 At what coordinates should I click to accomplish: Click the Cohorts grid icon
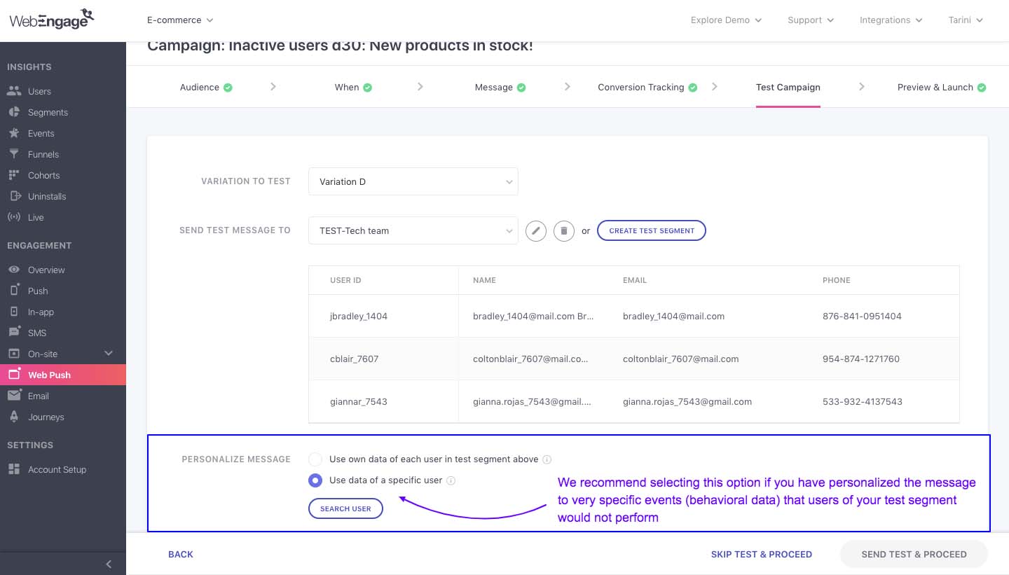tap(14, 175)
